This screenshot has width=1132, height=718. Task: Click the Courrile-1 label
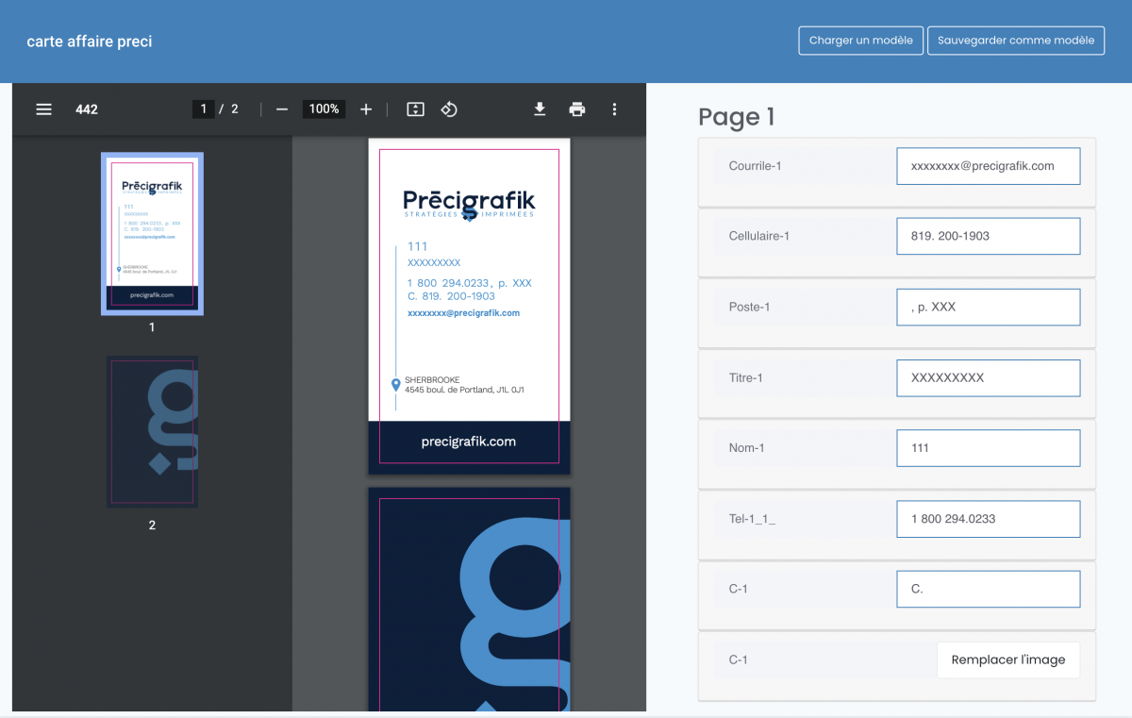pos(756,166)
